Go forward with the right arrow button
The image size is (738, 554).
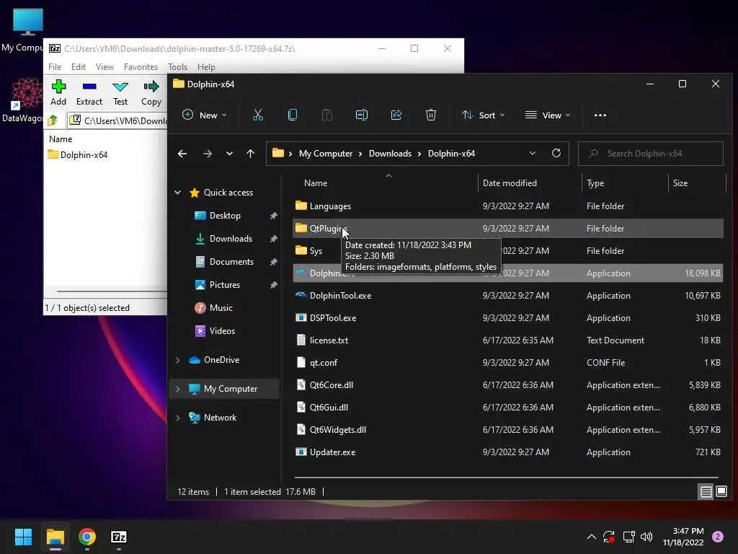[207, 154]
